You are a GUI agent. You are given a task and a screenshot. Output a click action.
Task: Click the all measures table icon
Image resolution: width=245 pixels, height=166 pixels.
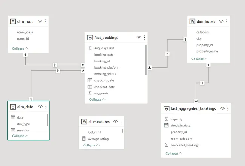coord(84,122)
